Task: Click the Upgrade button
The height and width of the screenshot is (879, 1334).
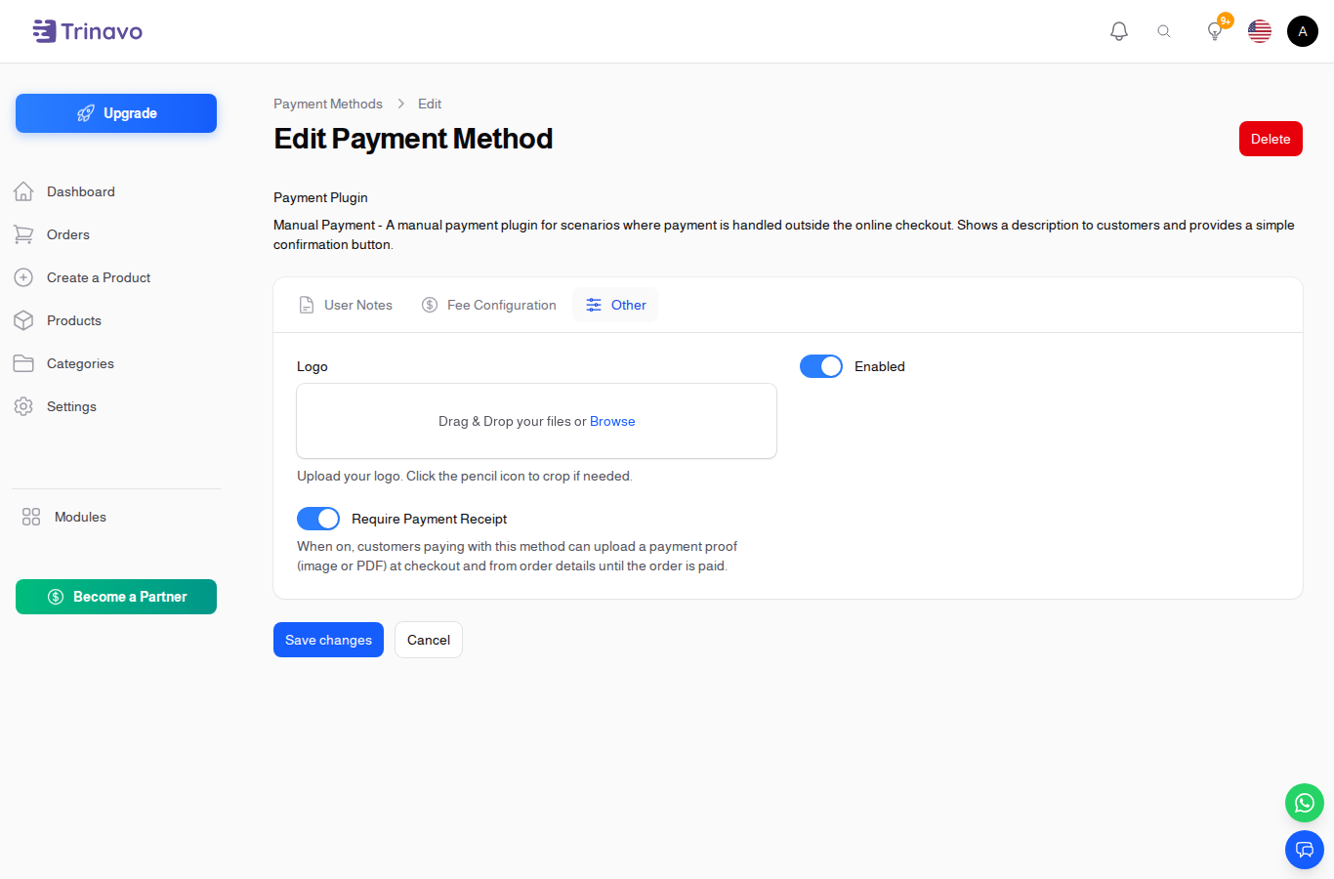Action: [x=116, y=113]
